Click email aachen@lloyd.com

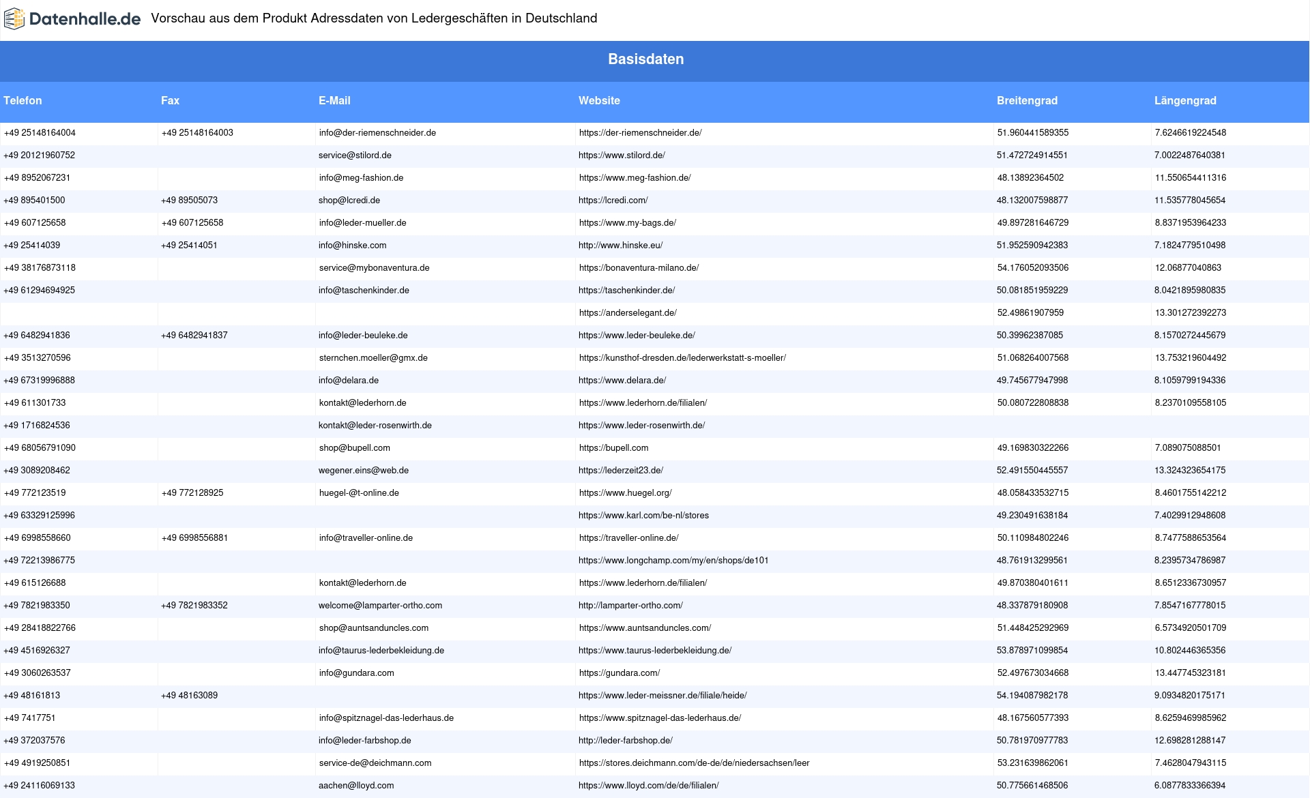pyautogui.click(x=356, y=786)
